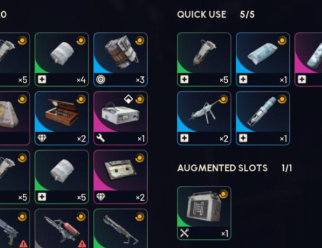This screenshot has width=322, height=248.
Task: Select the green syringe in Quick Use x5
Action: [x=204, y=59]
